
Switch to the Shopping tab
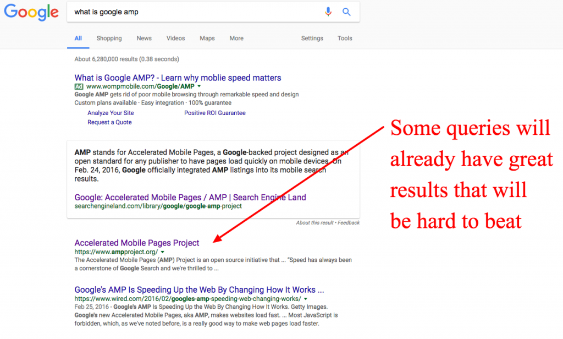[x=109, y=38]
